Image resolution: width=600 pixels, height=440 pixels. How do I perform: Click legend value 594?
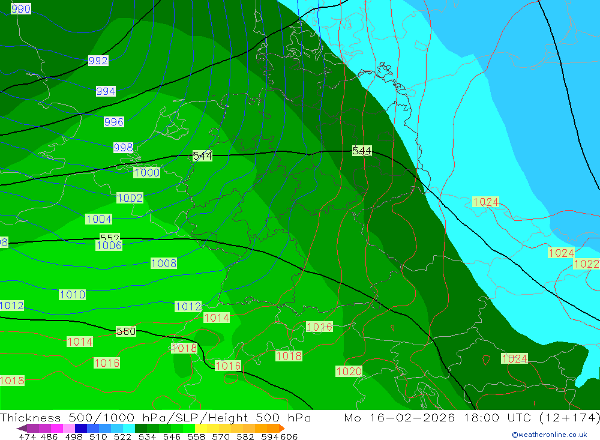pos(270,437)
